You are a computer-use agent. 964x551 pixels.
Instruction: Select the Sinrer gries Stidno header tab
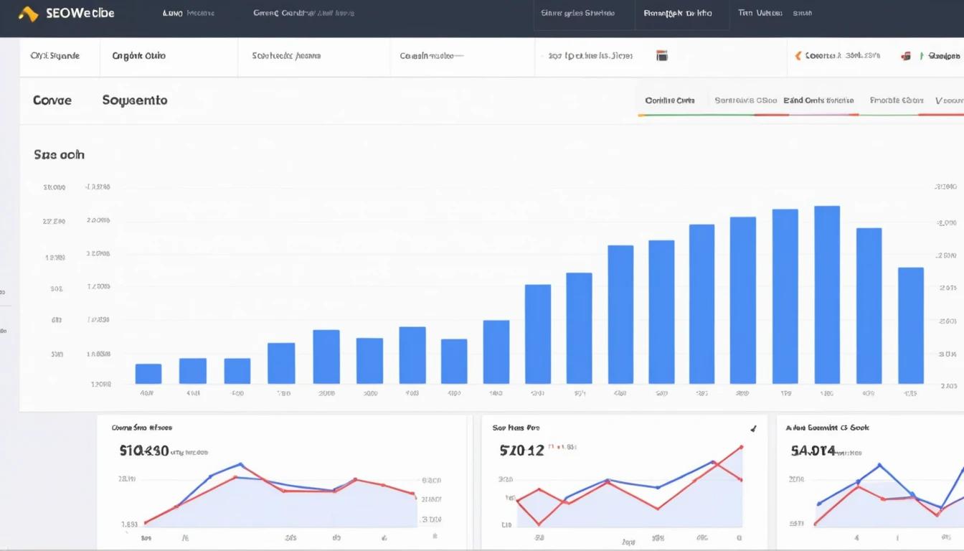point(577,13)
